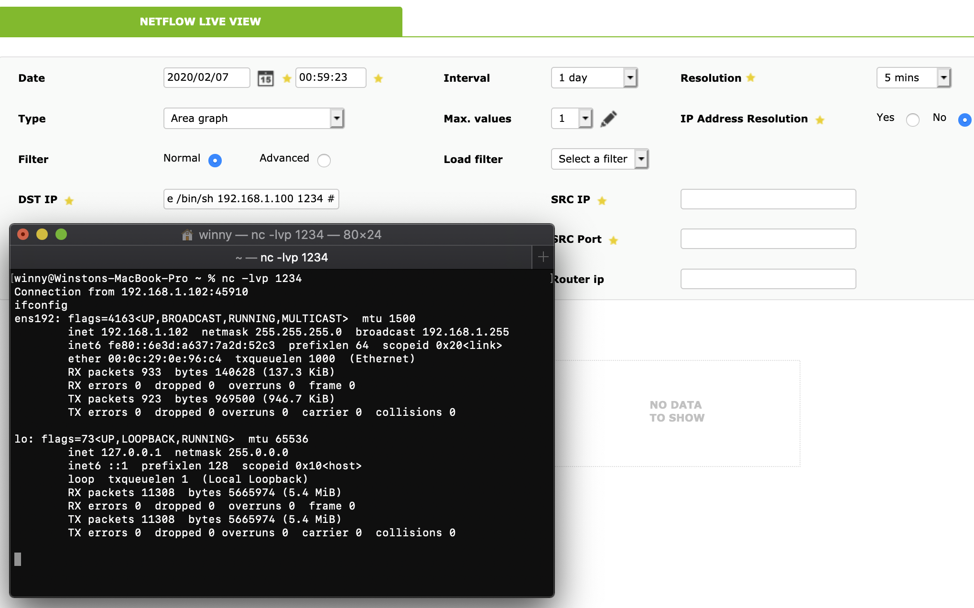Click the 'loop txqueuelen 1' terminal line
The width and height of the screenshot is (974, 608).
(x=188, y=479)
